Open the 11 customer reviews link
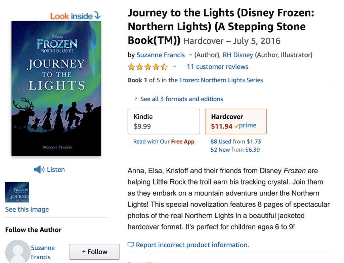Screen dimensions: 344x263 pyautogui.click(x=217, y=67)
